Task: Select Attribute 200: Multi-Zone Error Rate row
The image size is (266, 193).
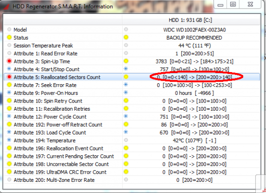Action: tap(132, 180)
